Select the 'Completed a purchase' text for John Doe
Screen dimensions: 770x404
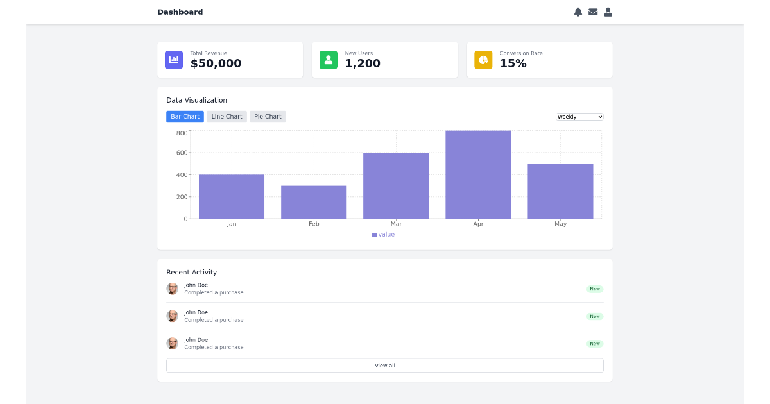pyautogui.click(x=214, y=292)
